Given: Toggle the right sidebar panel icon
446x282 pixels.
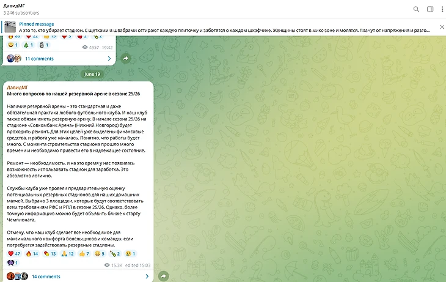Looking at the screenshot, I should click(x=430, y=9).
